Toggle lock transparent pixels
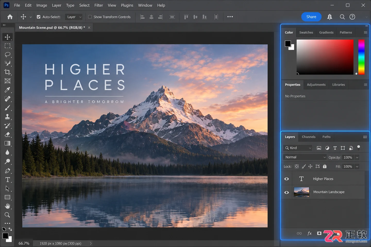371x247 pixels. click(x=297, y=166)
